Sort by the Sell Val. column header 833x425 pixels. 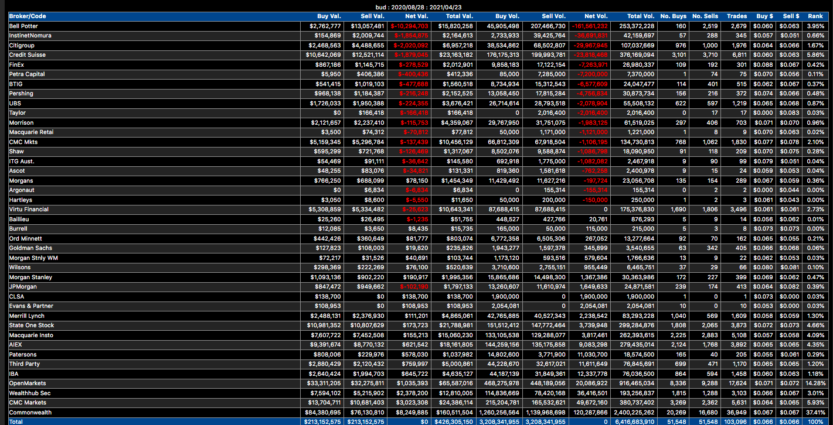[x=373, y=16]
